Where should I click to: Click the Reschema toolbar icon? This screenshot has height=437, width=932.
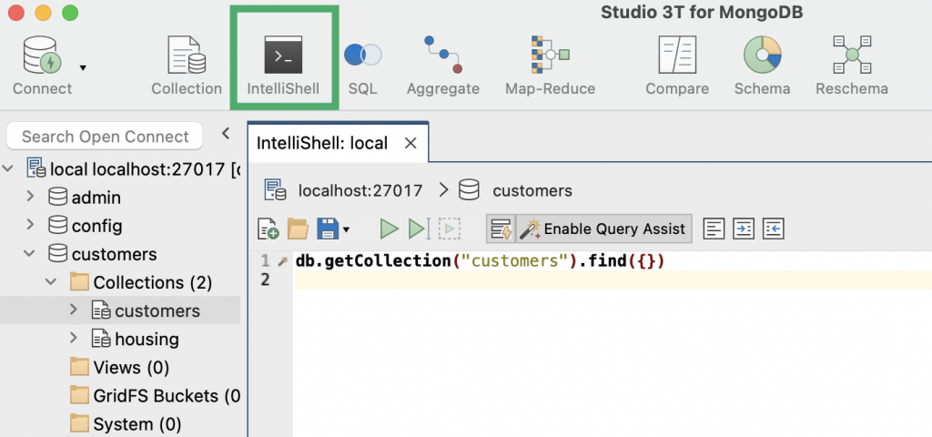click(851, 66)
